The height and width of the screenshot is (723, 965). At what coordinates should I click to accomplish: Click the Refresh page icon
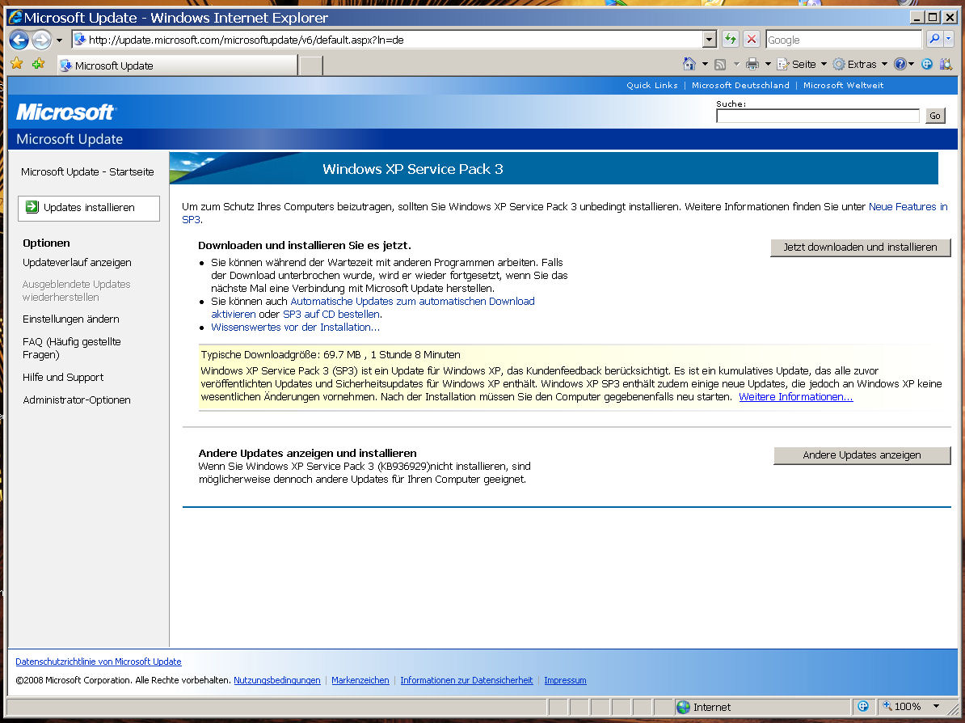click(730, 40)
